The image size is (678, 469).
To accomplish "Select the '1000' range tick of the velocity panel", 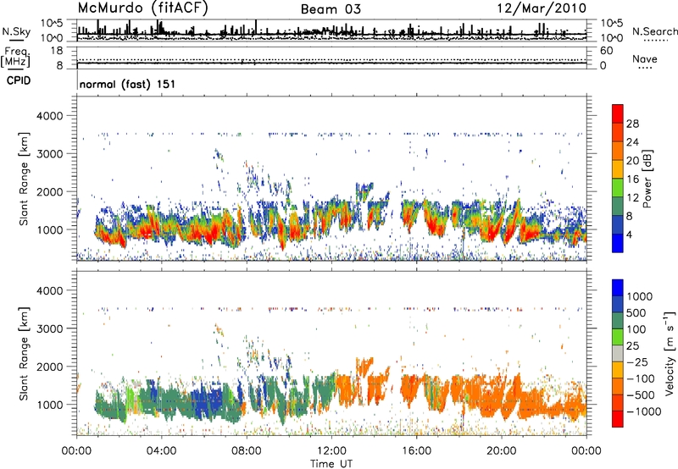I will tap(50, 405).
